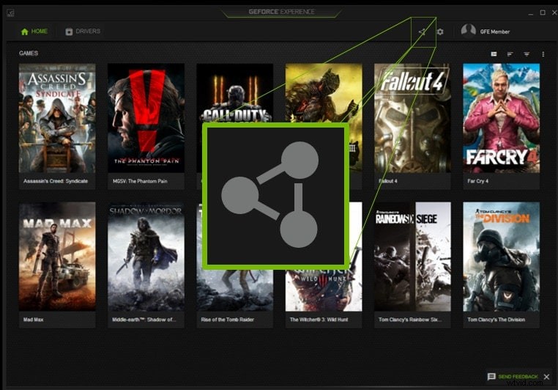Select the Rainbow Six Siege cover

412,257
